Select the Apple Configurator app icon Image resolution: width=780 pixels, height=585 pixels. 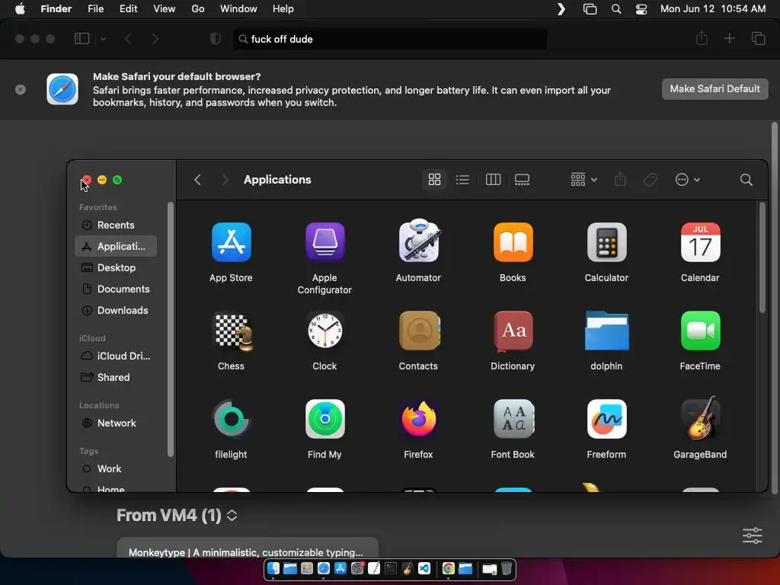pos(324,242)
